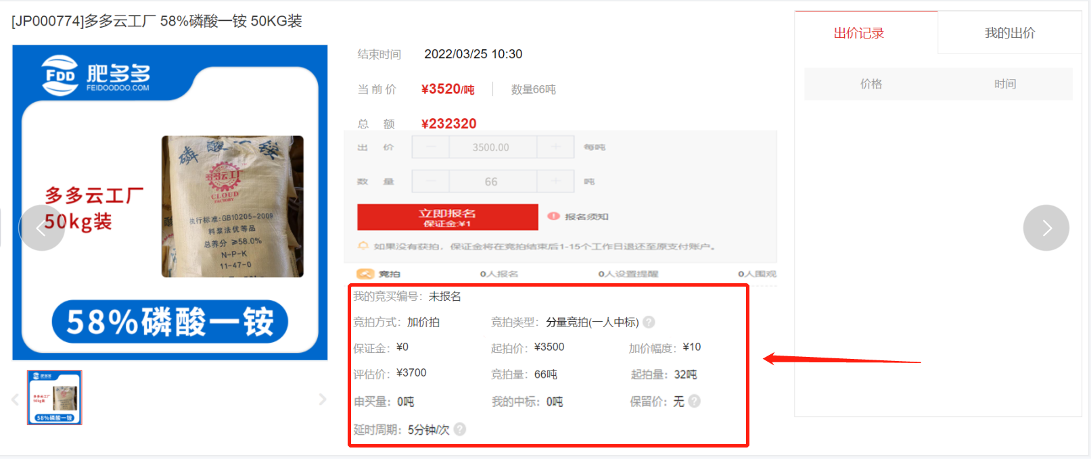Click the 保证金 ¥0 value
Image resolution: width=1091 pixels, height=459 pixels.
[402, 347]
